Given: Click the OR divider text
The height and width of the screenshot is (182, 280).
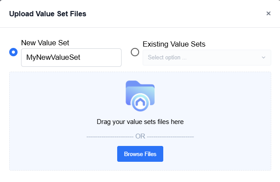Looking at the screenshot, I should point(140,136).
